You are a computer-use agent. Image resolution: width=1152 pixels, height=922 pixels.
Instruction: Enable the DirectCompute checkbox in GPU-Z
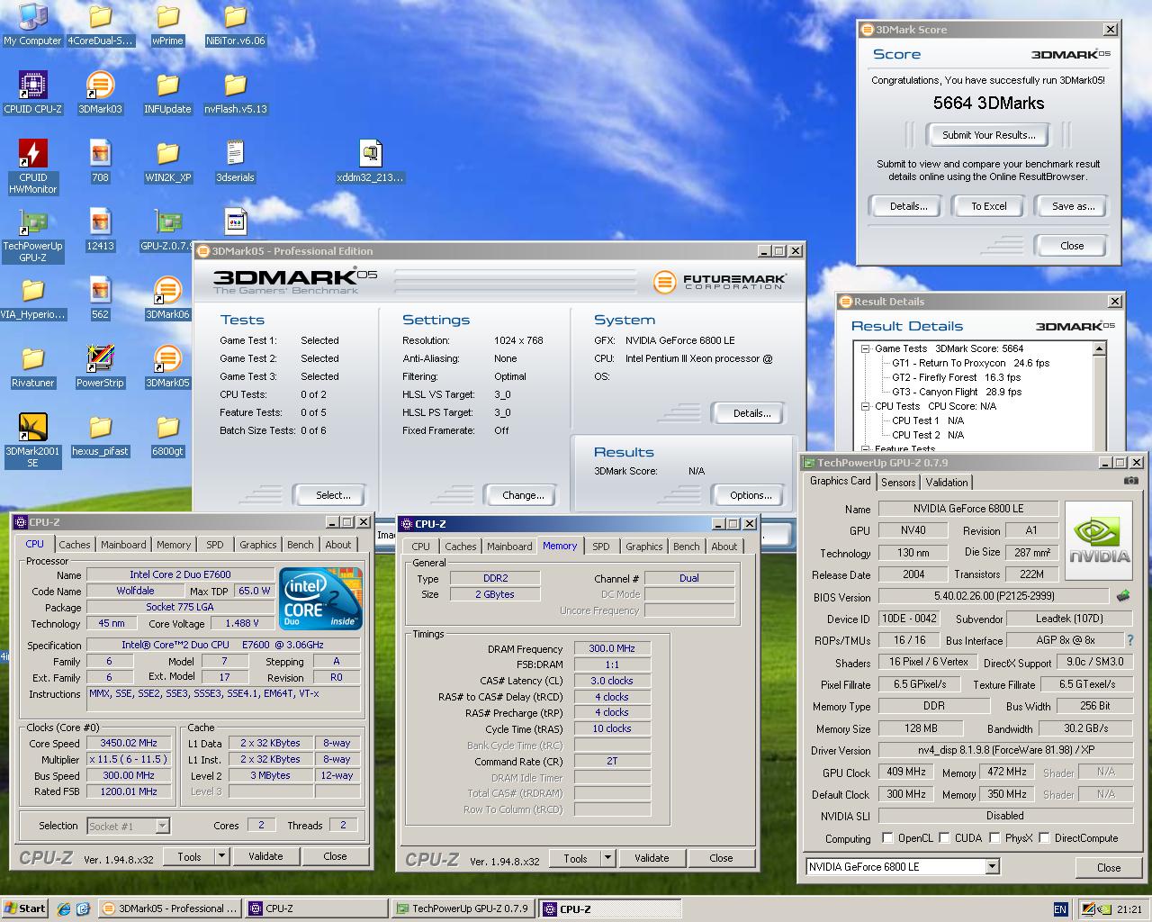(x=1044, y=837)
